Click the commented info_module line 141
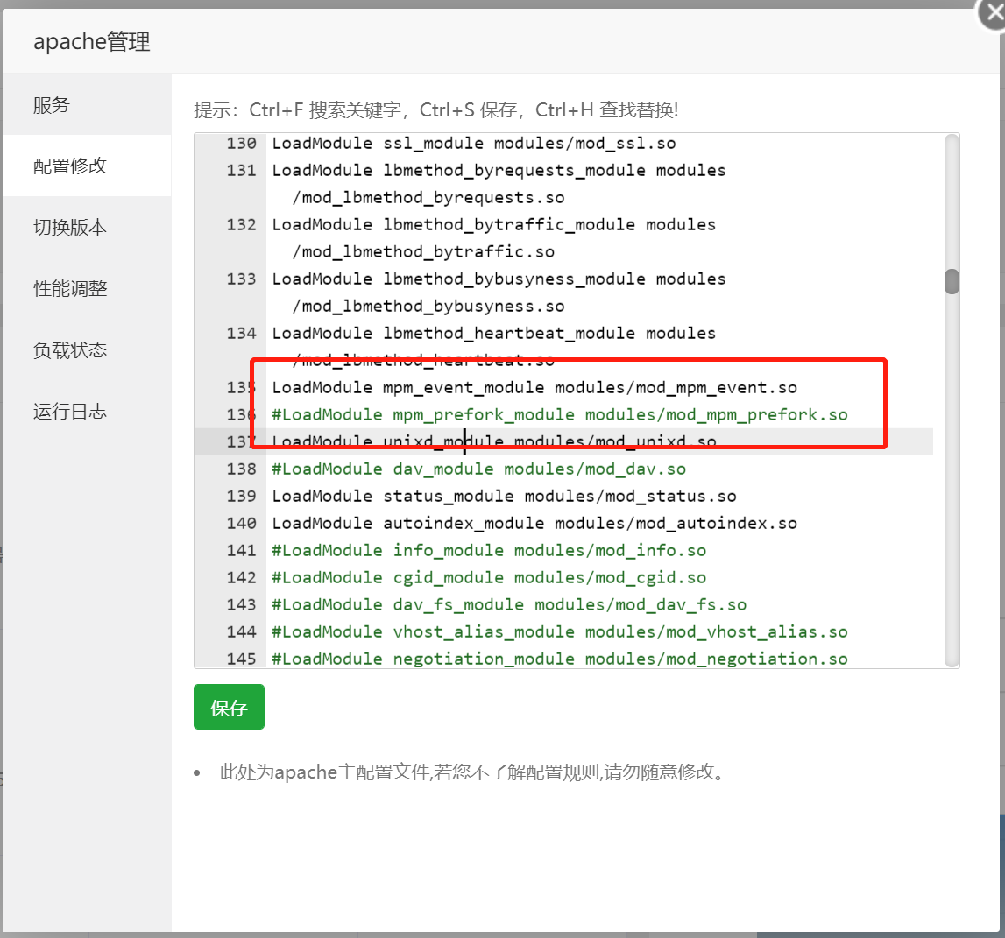Viewport: 1005px width, 938px height. tap(489, 550)
